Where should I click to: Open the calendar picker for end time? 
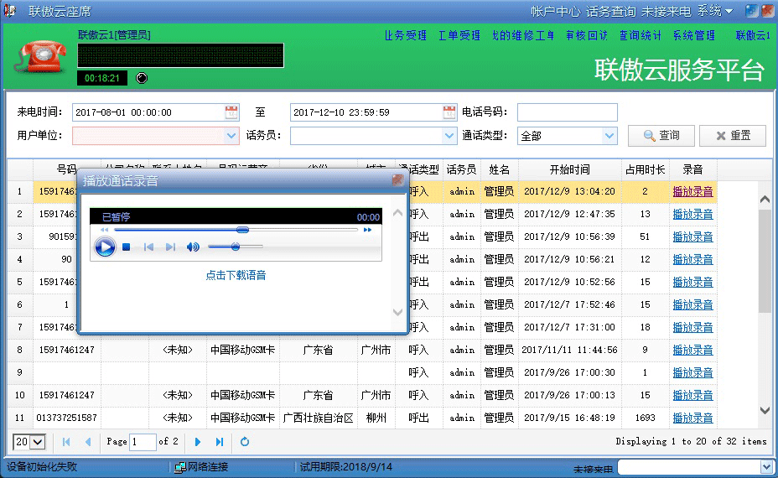pyautogui.click(x=449, y=112)
